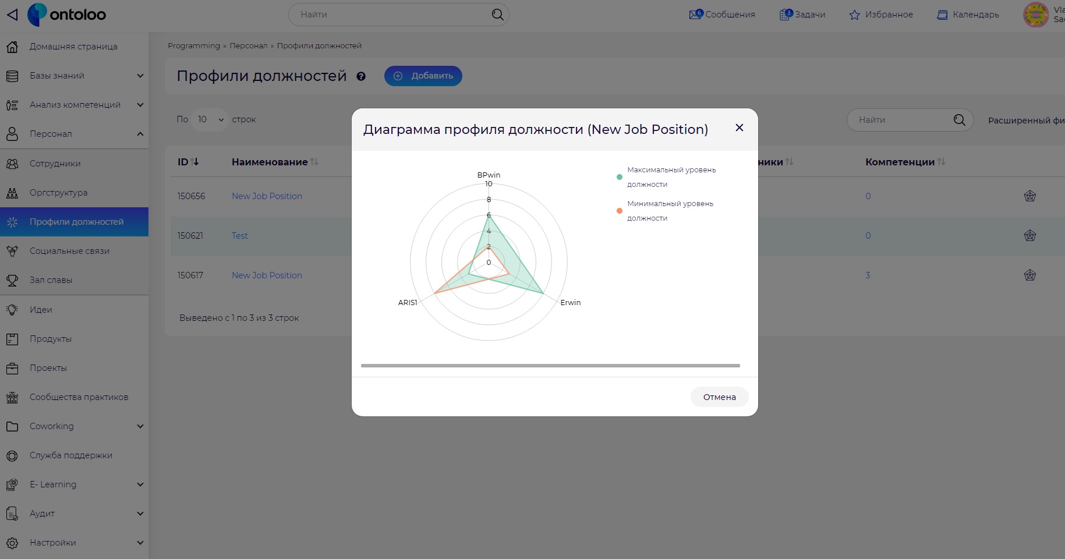Open Служба поддержки sidebar item

pyautogui.click(x=74, y=455)
